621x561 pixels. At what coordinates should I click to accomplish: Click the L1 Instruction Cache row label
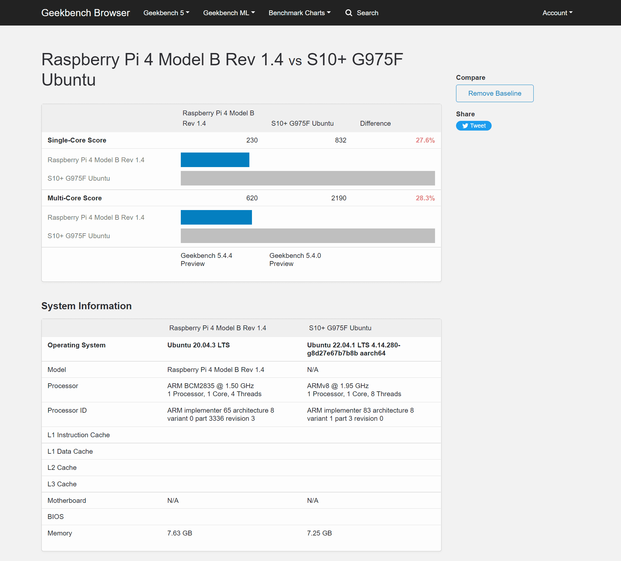point(79,435)
